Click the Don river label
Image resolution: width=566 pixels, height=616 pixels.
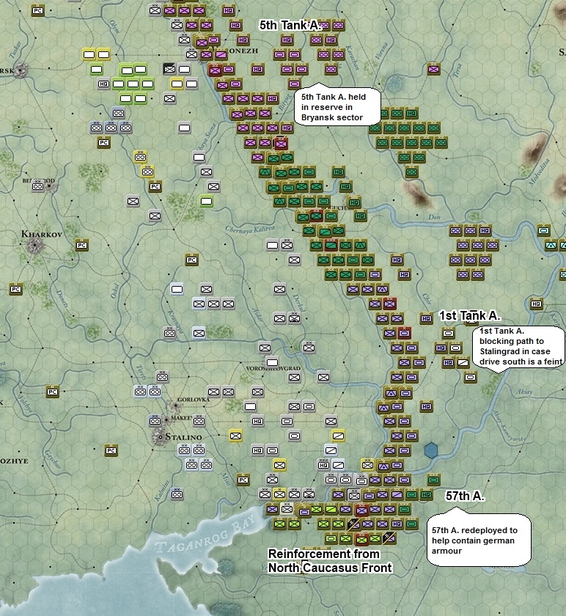pyautogui.click(x=434, y=217)
